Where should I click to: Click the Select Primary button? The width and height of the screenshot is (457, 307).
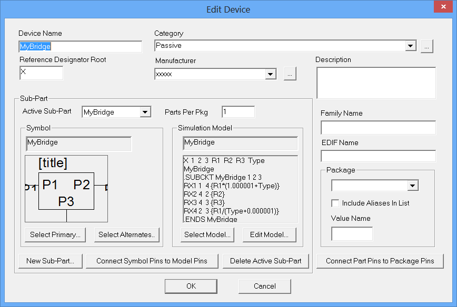click(55, 235)
